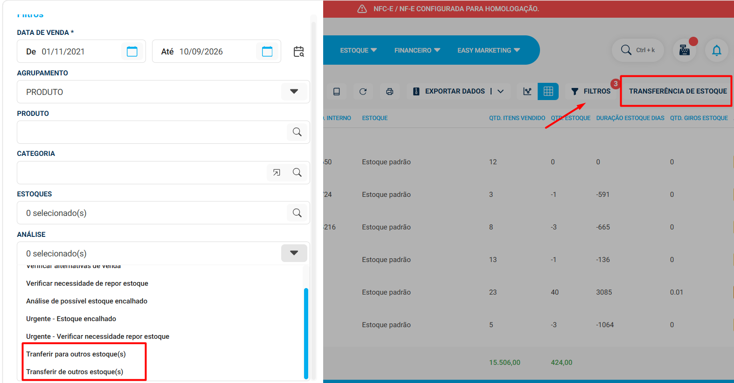Search products with the Produto magnifier icon

(x=297, y=132)
